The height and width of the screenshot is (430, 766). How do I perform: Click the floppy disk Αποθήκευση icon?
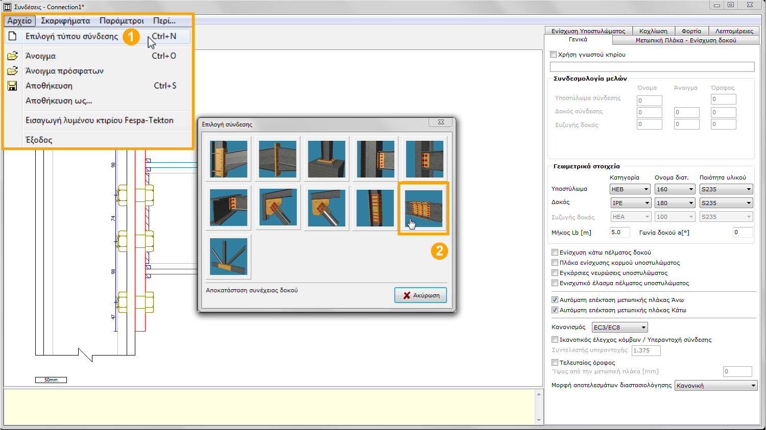click(x=12, y=86)
